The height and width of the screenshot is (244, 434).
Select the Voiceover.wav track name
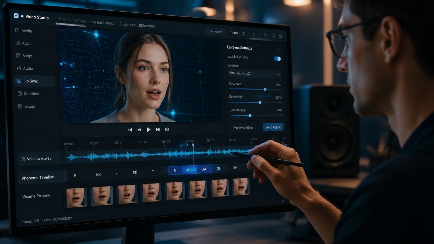(39, 159)
